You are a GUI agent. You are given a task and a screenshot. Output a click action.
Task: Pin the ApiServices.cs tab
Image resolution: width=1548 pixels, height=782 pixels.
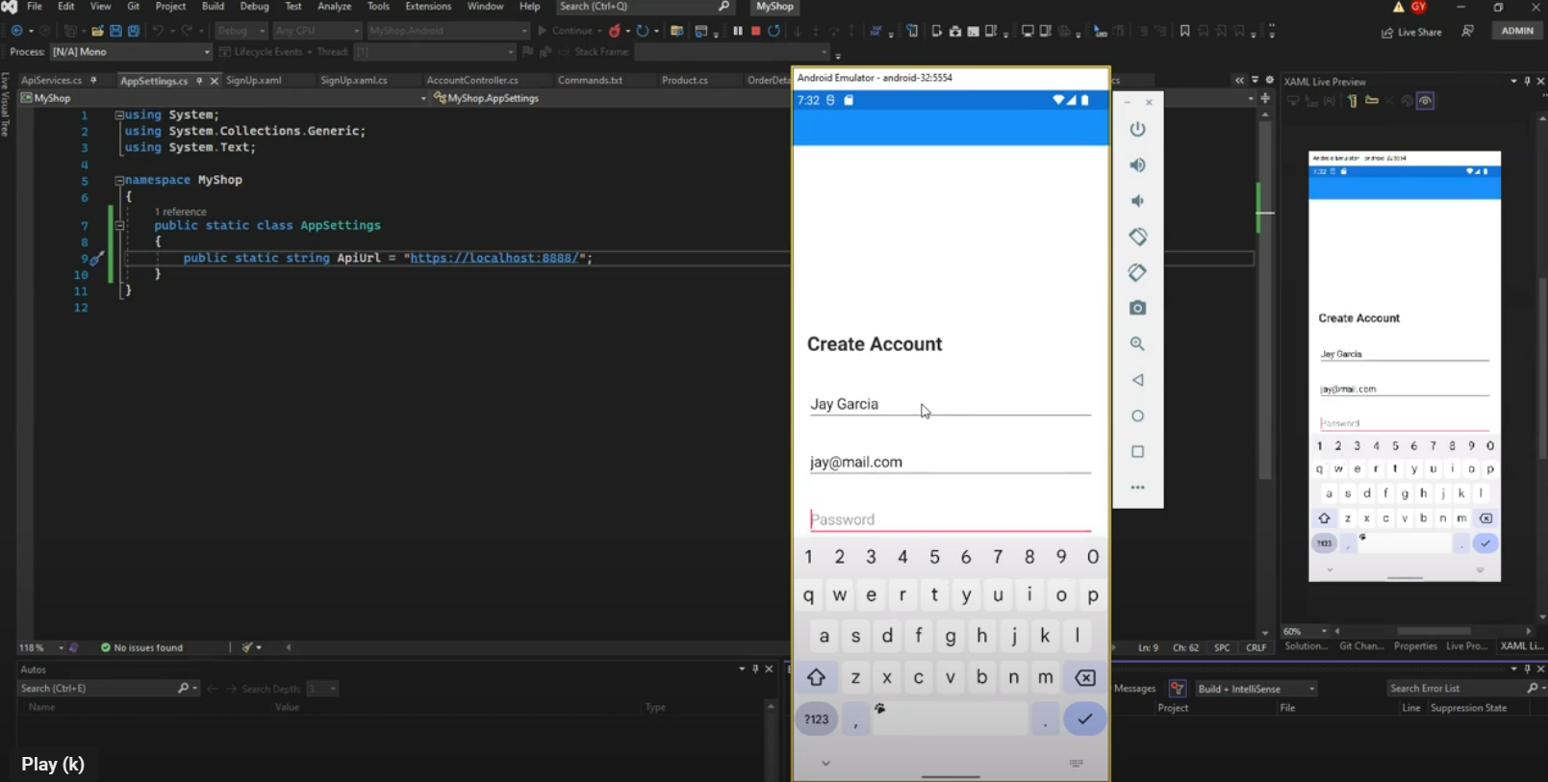pos(93,80)
